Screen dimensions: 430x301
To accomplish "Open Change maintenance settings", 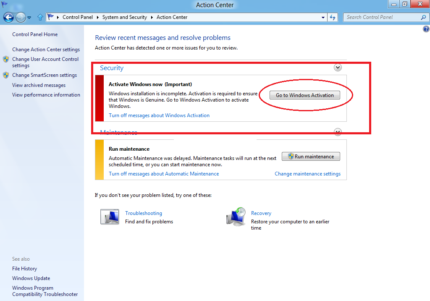I will (307, 174).
